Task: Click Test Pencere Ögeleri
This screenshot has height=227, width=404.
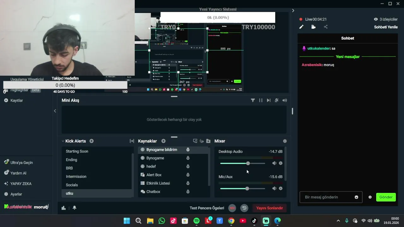Action: tap(207, 208)
